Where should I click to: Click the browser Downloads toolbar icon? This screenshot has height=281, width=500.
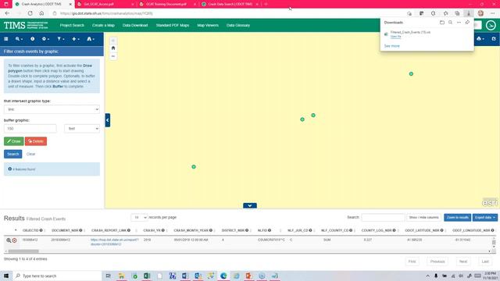click(x=469, y=13)
